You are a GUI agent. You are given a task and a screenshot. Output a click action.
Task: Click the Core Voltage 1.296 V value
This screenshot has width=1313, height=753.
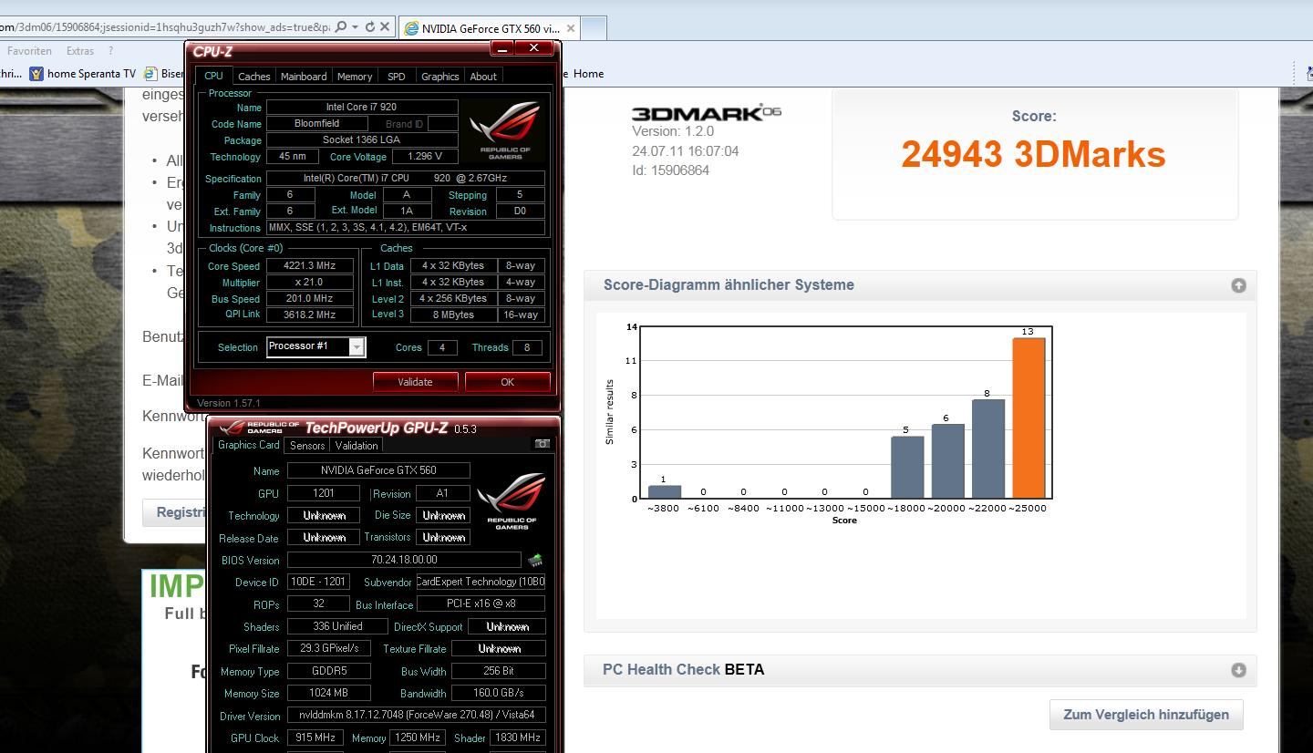[425, 157]
